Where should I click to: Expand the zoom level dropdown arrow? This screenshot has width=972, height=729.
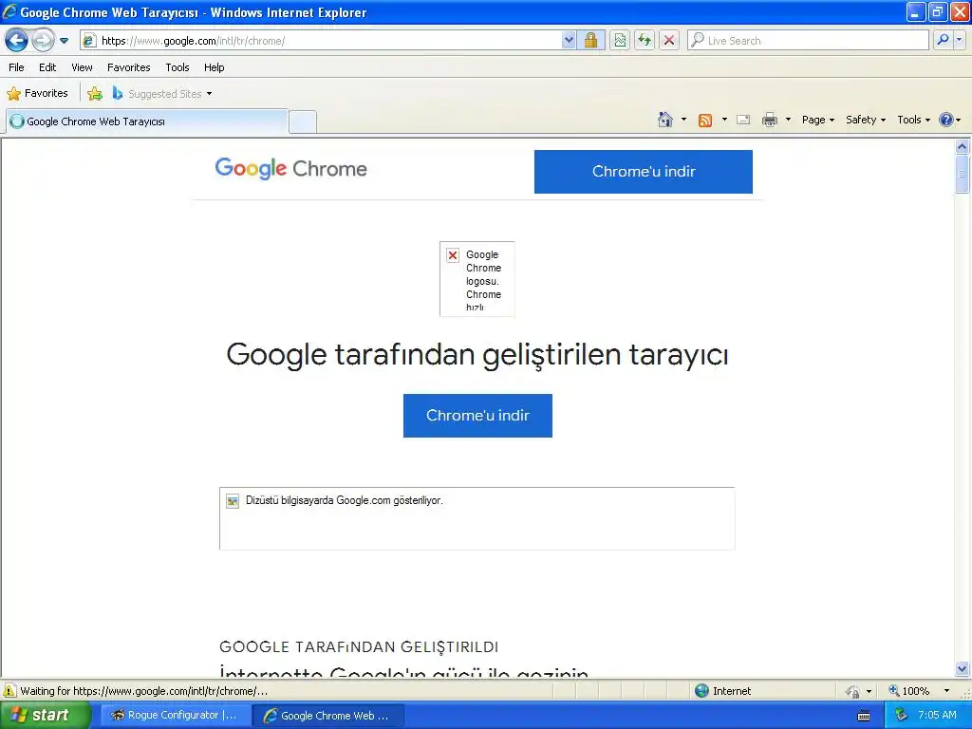[x=946, y=691]
